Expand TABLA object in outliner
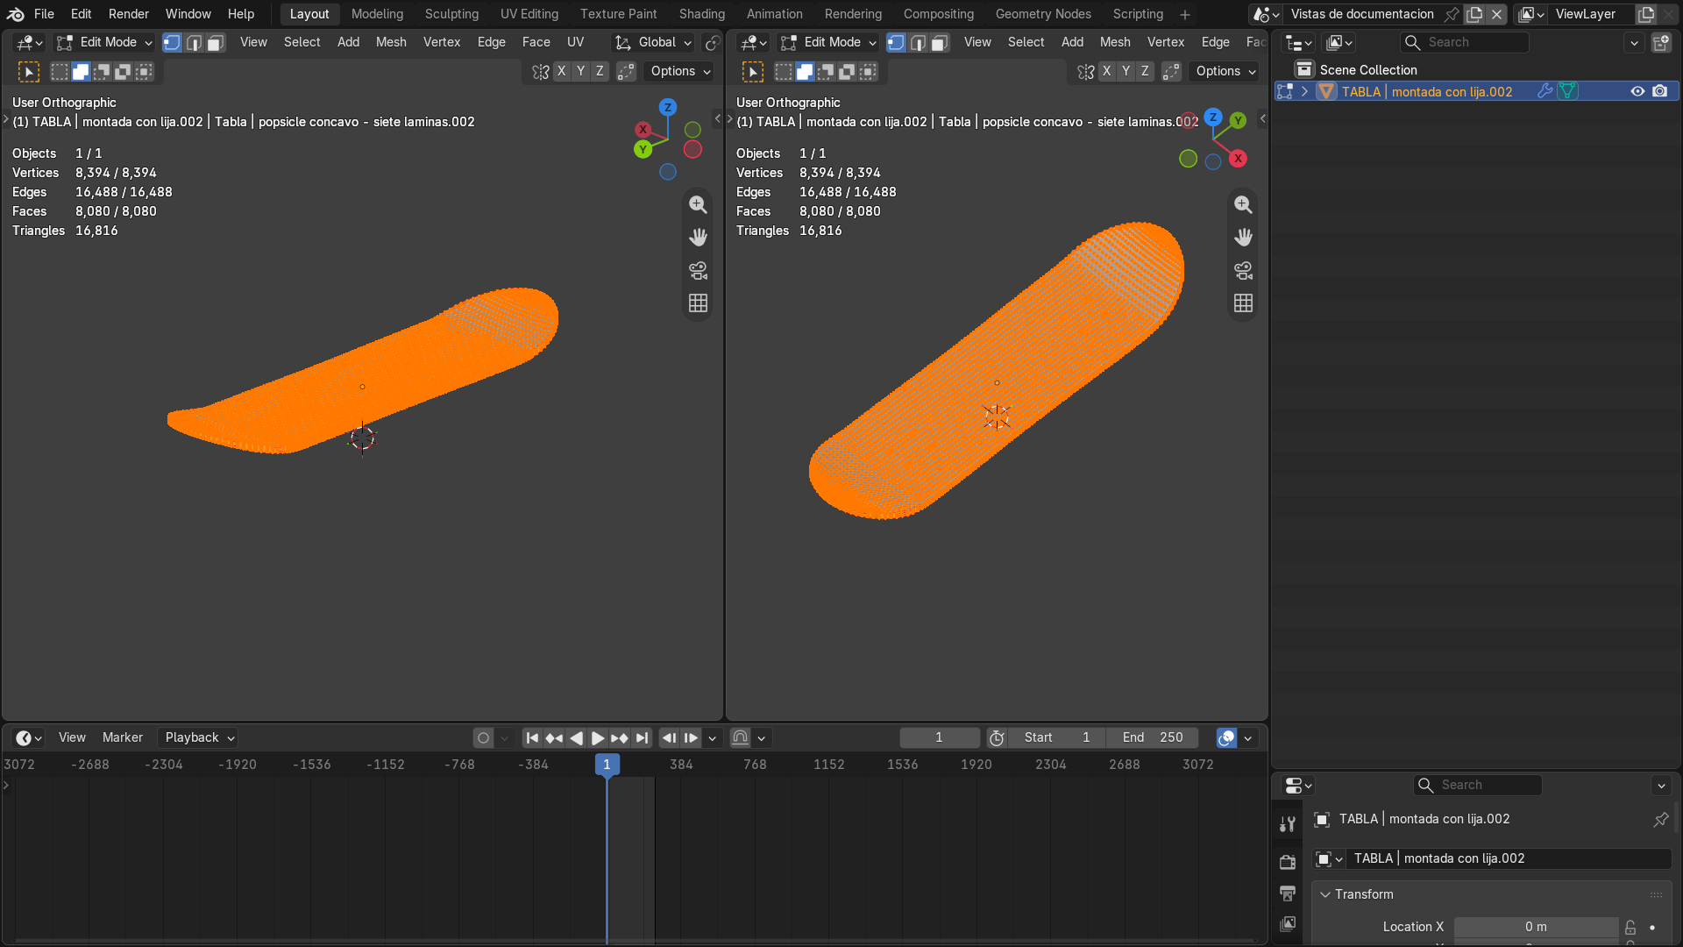The width and height of the screenshot is (1683, 947). tap(1304, 91)
